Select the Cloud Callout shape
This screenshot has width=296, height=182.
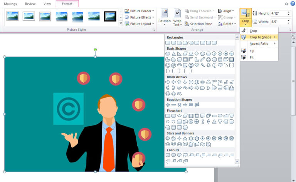[185, 155]
